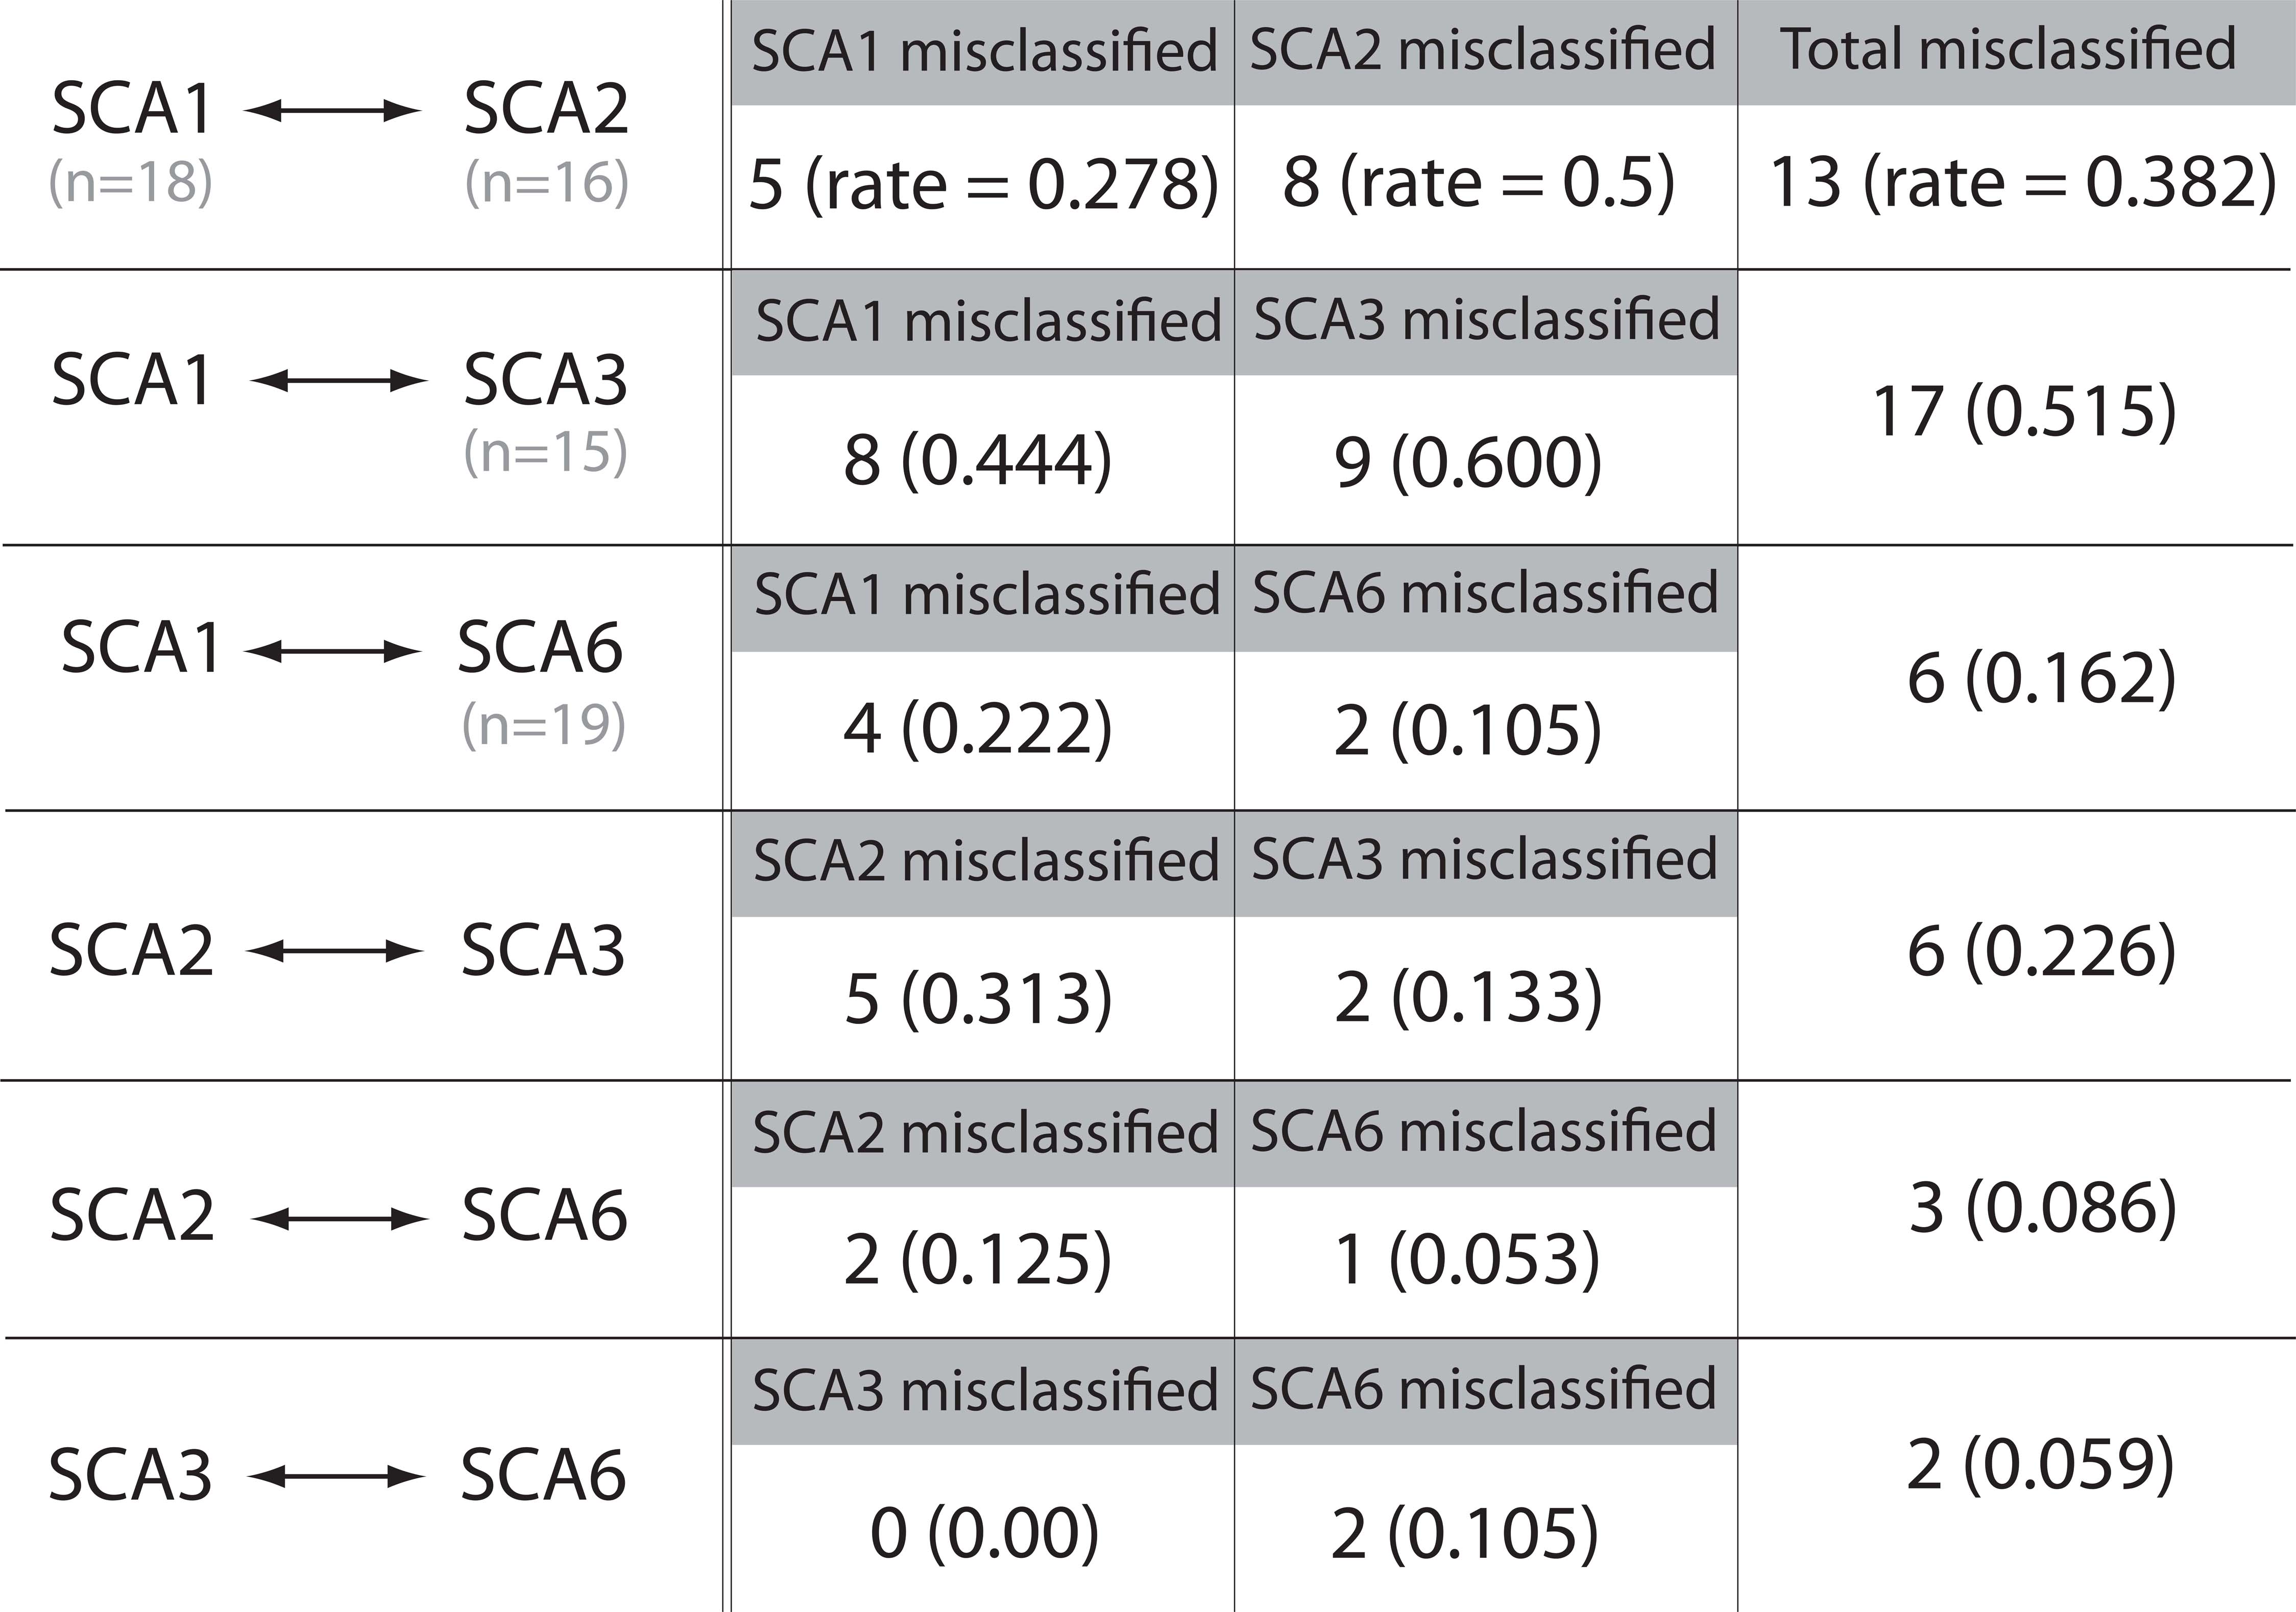This screenshot has height=1612, width=2296.
Task: Click the arrow between SCA2 and SCA3
Action: coord(333,951)
